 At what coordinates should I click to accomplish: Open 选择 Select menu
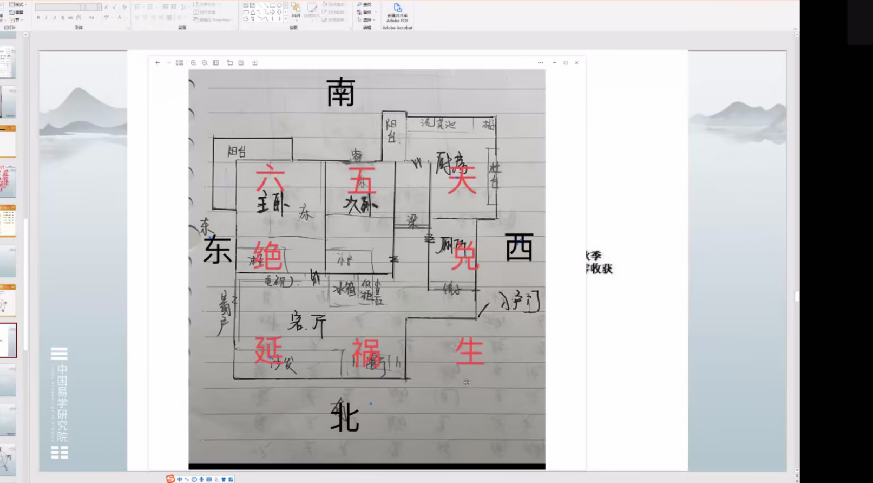tap(366, 20)
